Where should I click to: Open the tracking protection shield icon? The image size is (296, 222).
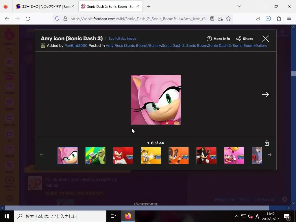pyautogui.click(x=57, y=18)
